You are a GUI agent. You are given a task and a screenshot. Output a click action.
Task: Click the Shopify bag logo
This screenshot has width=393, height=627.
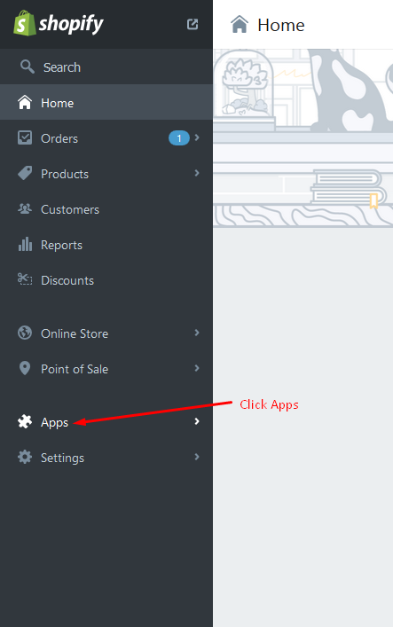pyautogui.click(x=25, y=23)
